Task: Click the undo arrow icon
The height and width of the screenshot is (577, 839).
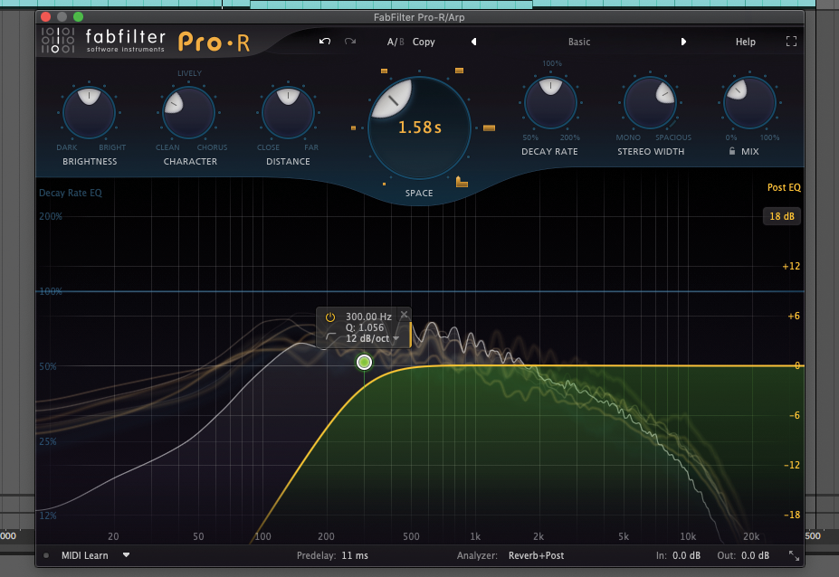Action: (327, 41)
